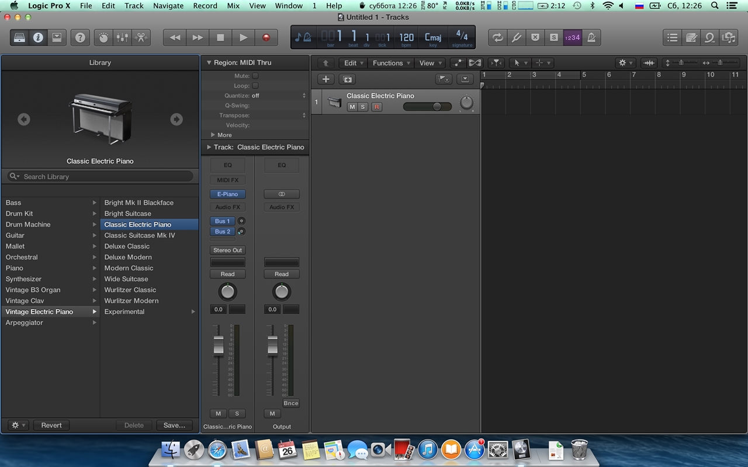Expand Track: Classic Electric Piano section
The width and height of the screenshot is (748, 467).
pyautogui.click(x=209, y=147)
